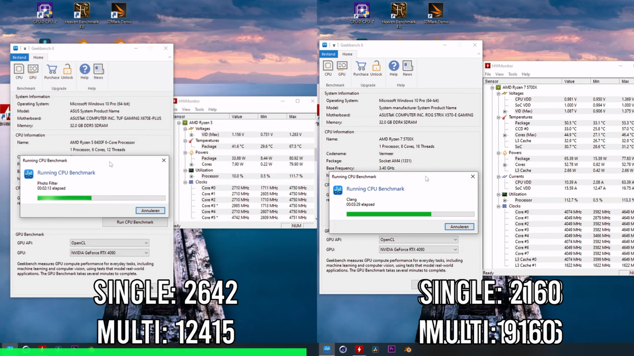Launch Heaven Benchmark 4.0 from the desktop
This screenshot has height=356, width=634.
point(81,11)
